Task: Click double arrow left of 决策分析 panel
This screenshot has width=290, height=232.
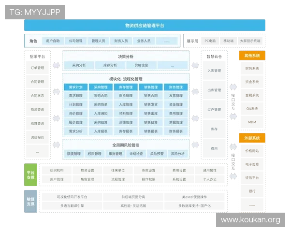Action: (x=57, y=65)
